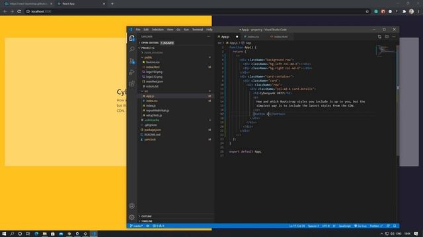
Task: Open errors and warnings count in status bar
Action: 159,226
